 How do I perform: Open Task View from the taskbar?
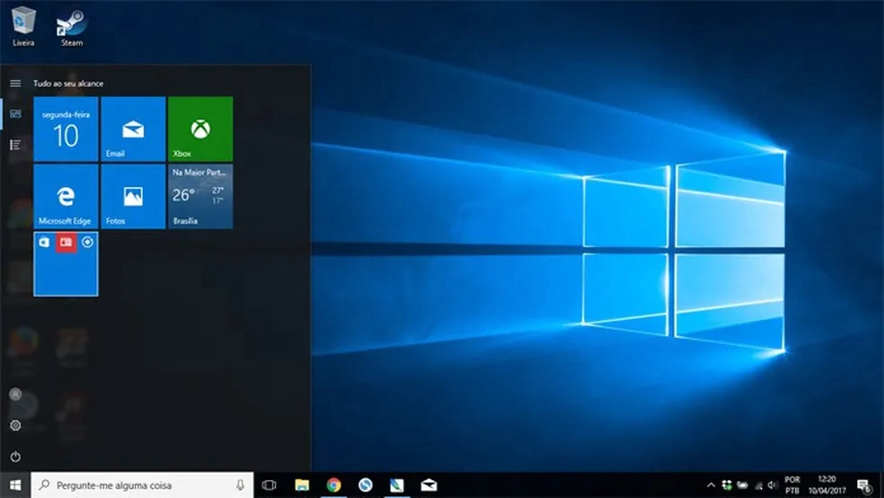[x=269, y=485]
